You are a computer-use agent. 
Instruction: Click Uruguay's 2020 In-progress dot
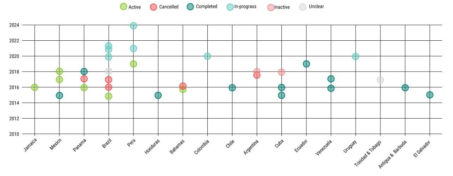[x=356, y=57]
